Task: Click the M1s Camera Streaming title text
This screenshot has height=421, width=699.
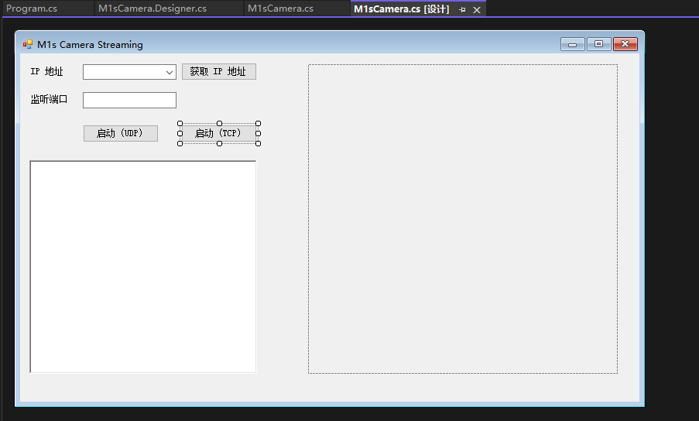Action: pyautogui.click(x=90, y=45)
